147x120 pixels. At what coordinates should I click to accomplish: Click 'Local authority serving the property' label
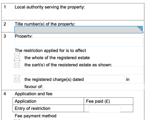coord(50,7)
